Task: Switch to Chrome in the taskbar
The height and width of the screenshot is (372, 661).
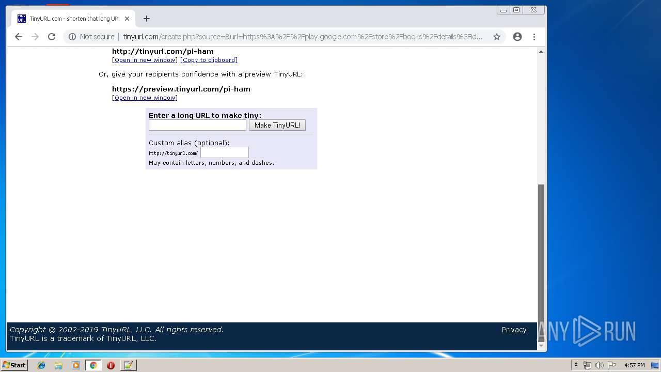Action: pos(93,365)
